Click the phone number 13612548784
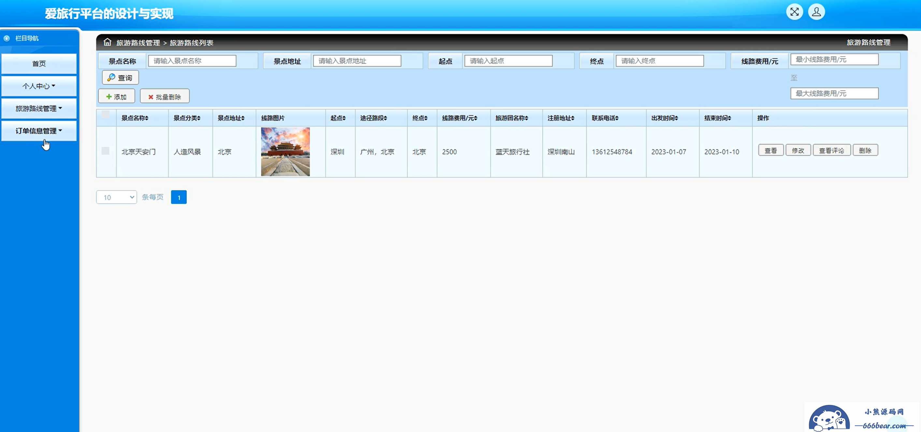Viewport: 921px width, 432px height. (612, 151)
